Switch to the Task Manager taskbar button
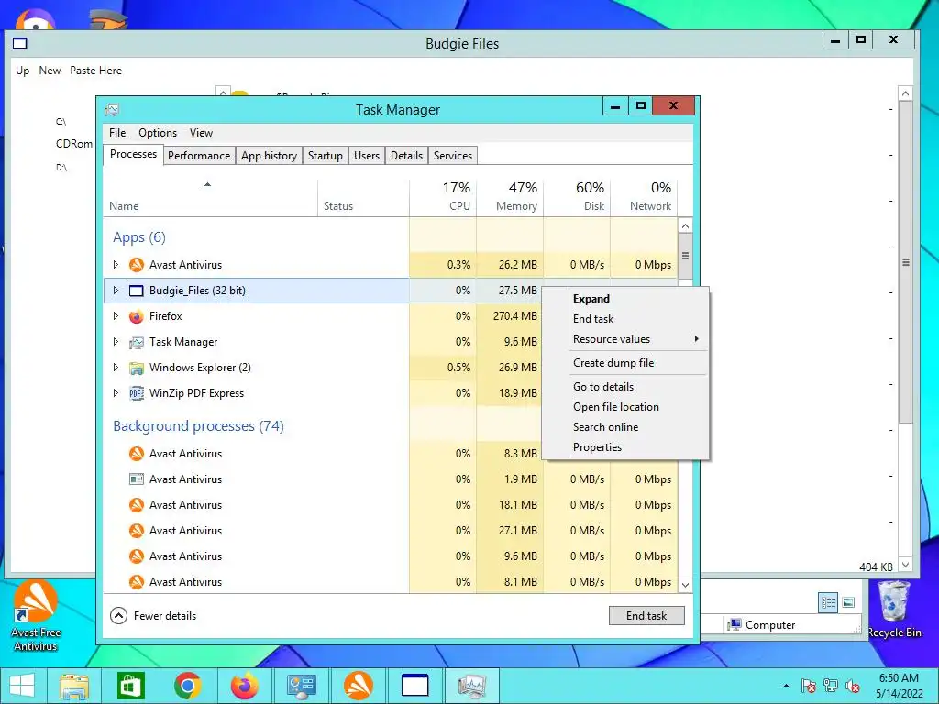The height and width of the screenshot is (704, 939). [x=471, y=686]
